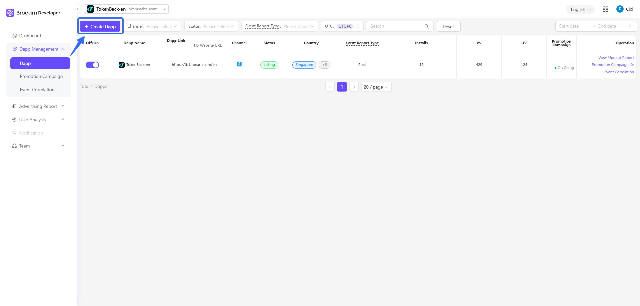Open the apps grid icon in header
Image resolution: width=640 pixels, height=306 pixels.
[605, 9]
